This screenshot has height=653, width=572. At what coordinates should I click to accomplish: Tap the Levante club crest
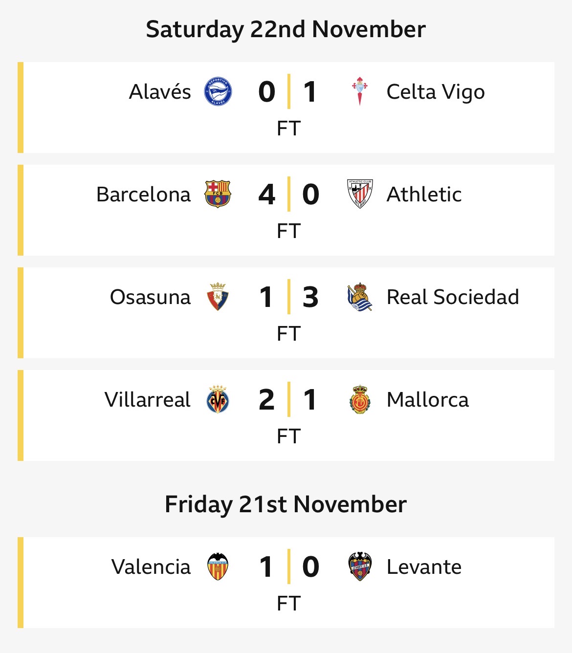360,566
